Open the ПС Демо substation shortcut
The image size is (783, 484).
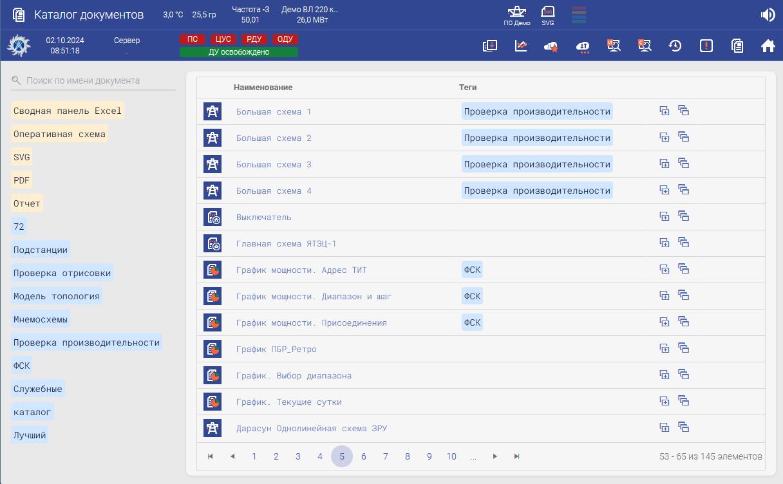(x=516, y=15)
